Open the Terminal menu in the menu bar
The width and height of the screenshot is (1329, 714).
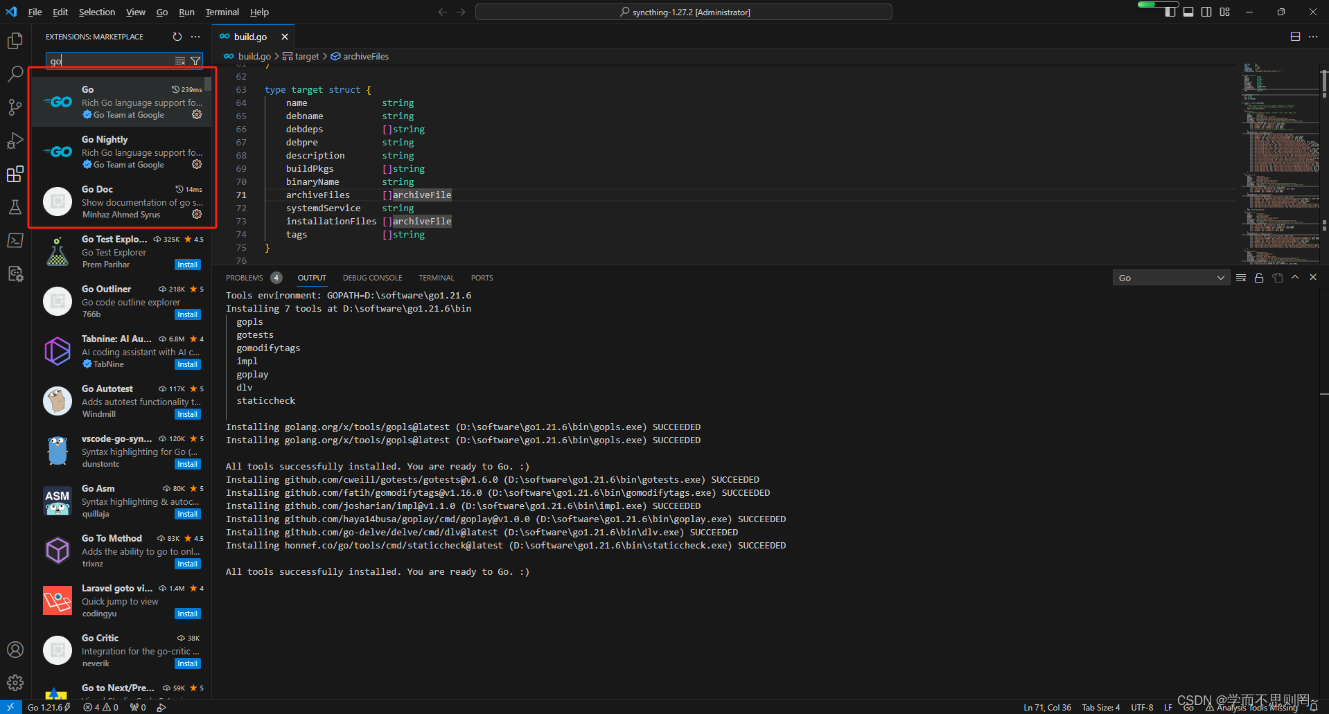[x=221, y=12]
